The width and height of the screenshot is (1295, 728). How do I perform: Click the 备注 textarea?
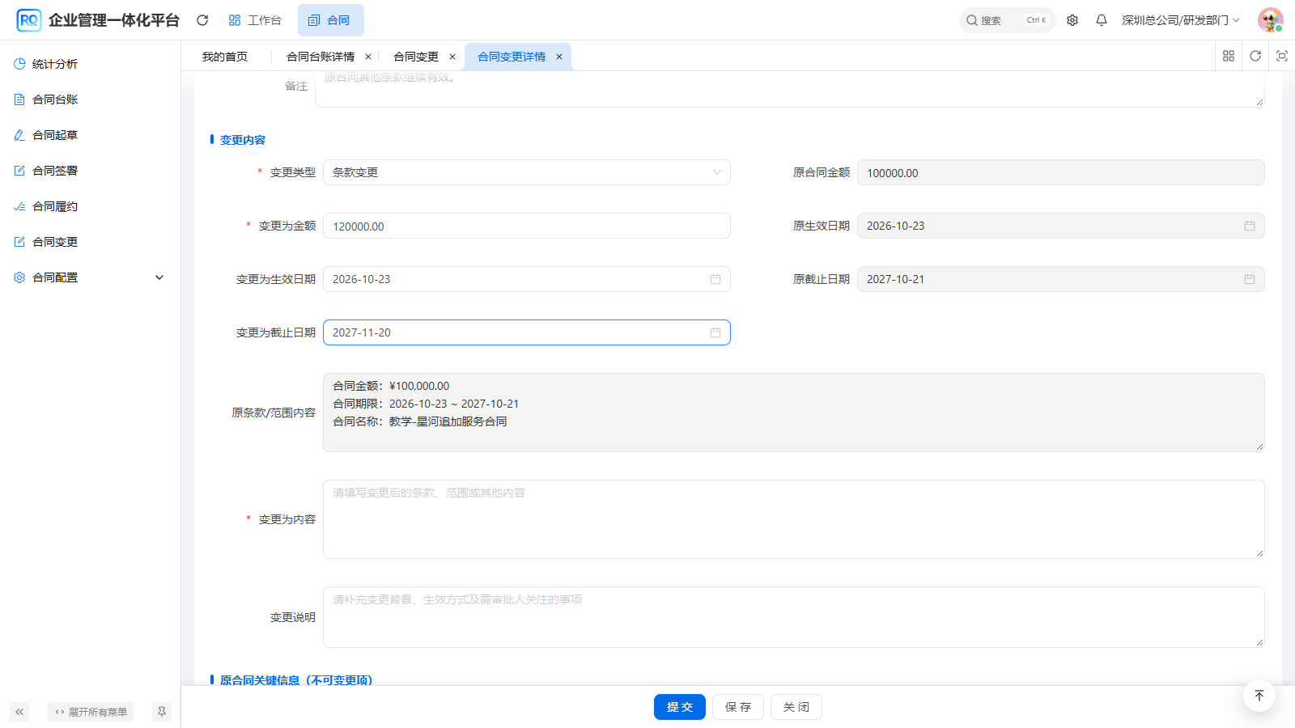coord(790,88)
